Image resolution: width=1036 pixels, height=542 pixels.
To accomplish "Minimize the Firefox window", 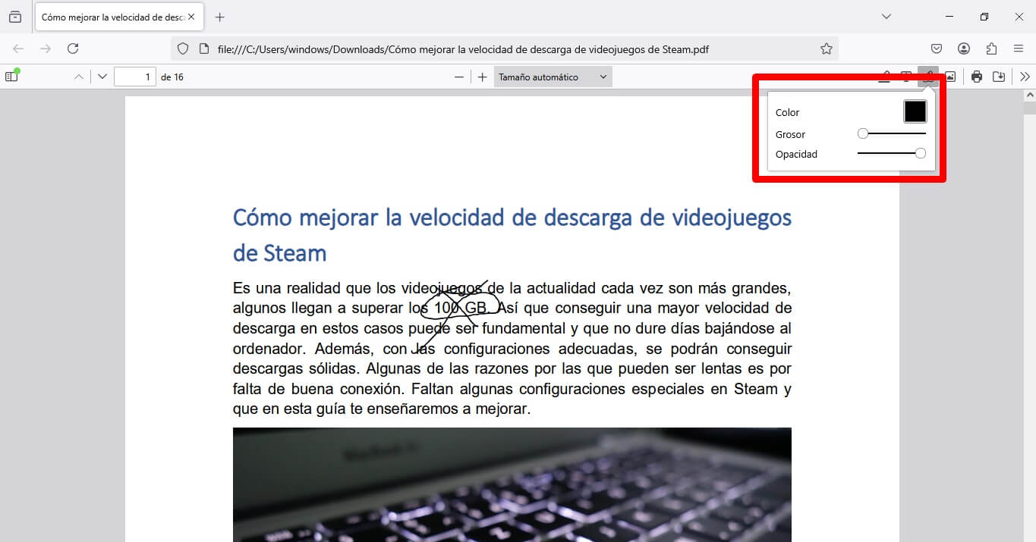I will click(949, 17).
